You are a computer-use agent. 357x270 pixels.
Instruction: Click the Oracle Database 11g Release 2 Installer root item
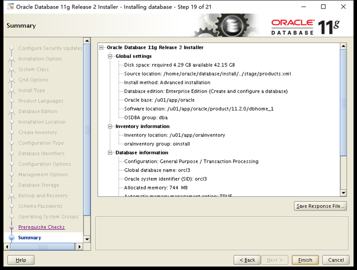[155, 47]
